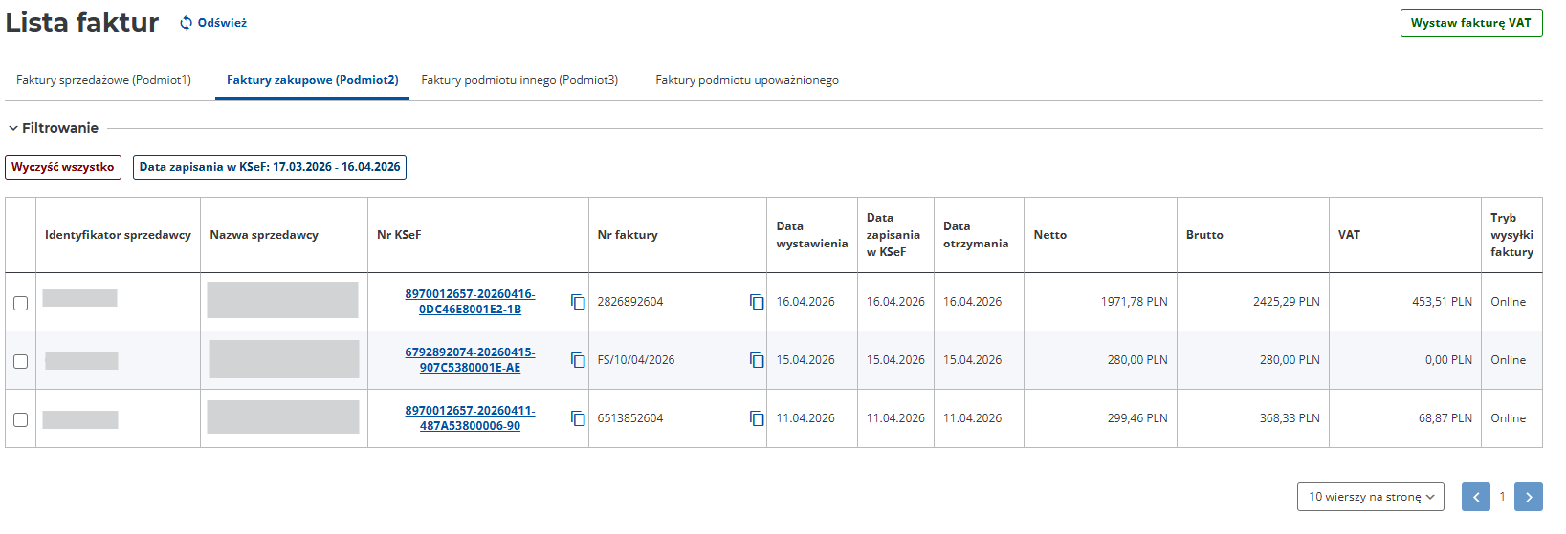1566x534 pixels.
Task: Check the box for invoice 6513852604
Action: pyautogui.click(x=21, y=419)
